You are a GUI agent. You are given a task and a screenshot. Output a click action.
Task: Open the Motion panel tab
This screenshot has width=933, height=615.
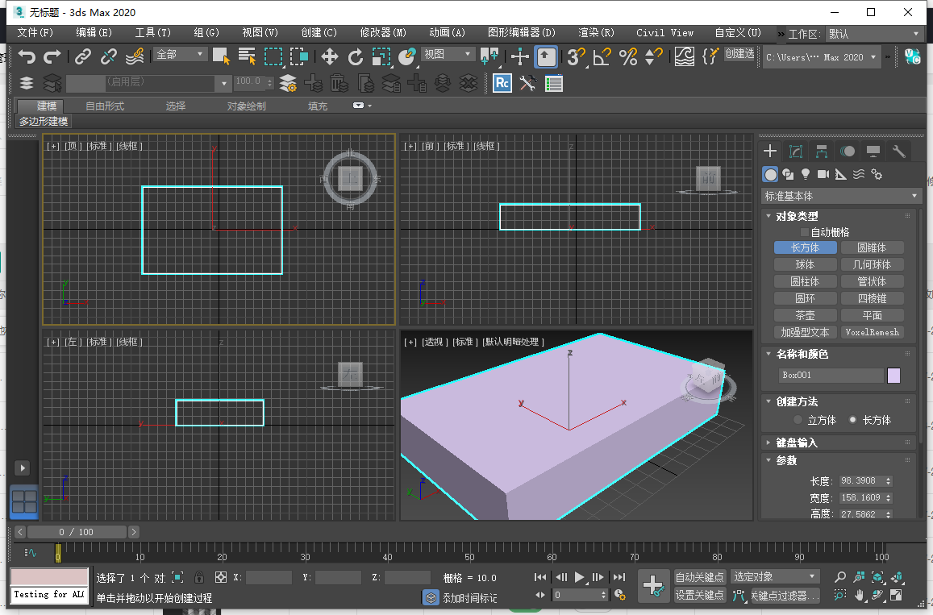[848, 151]
